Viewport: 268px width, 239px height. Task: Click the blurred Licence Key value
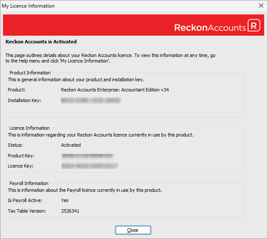click(x=90, y=166)
